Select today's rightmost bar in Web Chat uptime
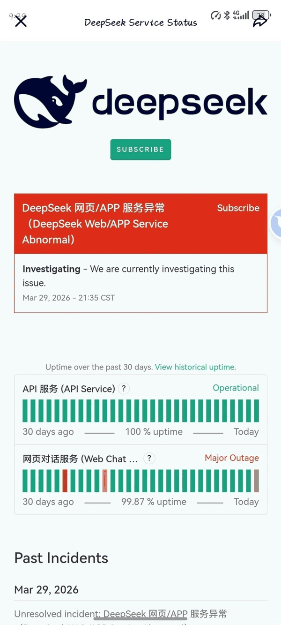Screen dimensions: 281x625 click(x=256, y=481)
